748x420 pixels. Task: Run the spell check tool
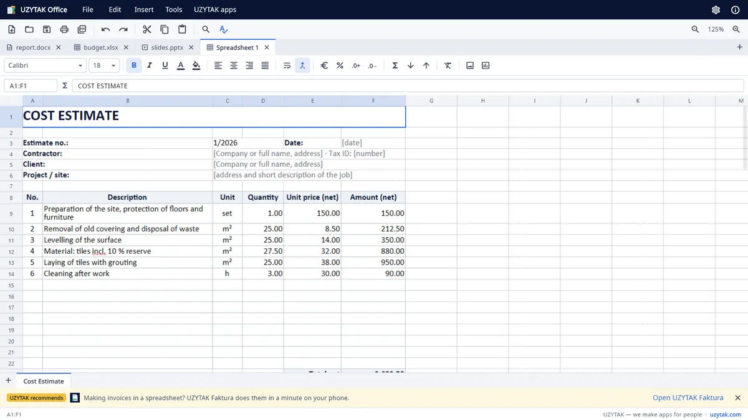224,29
